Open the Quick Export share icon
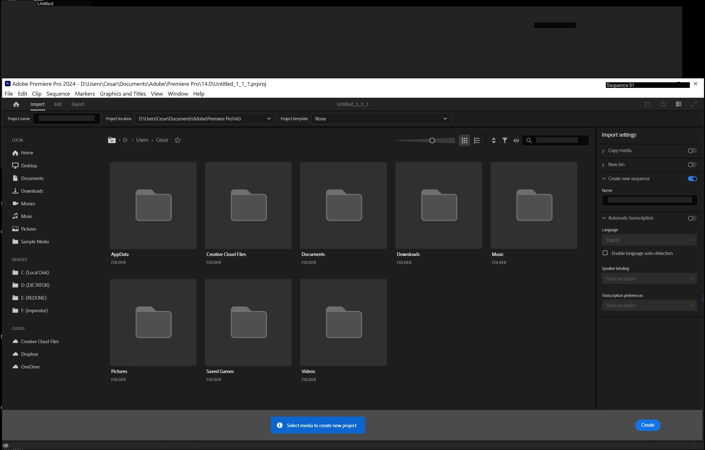 [663, 104]
